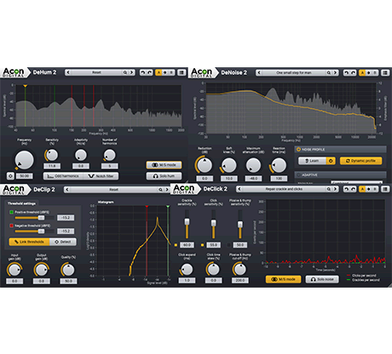The height and width of the screenshot is (354, 392).
Task: Open the DeNoise 2 plugin menu icon
Action: [x=385, y=73]
